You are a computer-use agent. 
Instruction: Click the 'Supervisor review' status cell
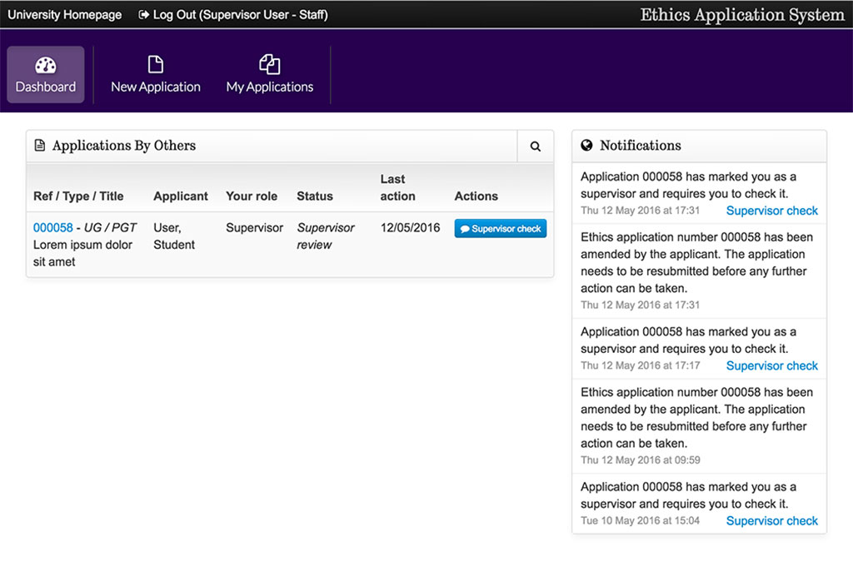(x=326, y=236)
